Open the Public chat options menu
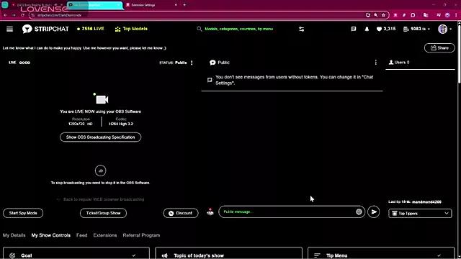Viewport: 461px width, 259px height. (375, 63)
